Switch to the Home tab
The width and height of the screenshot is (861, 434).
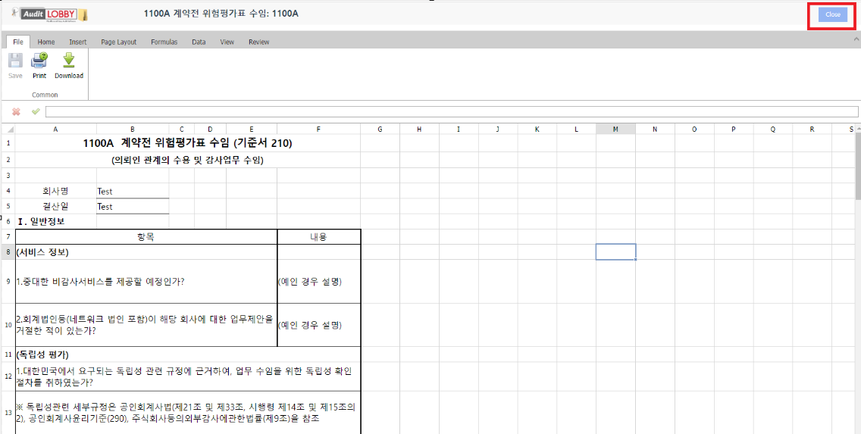point(46,42)
